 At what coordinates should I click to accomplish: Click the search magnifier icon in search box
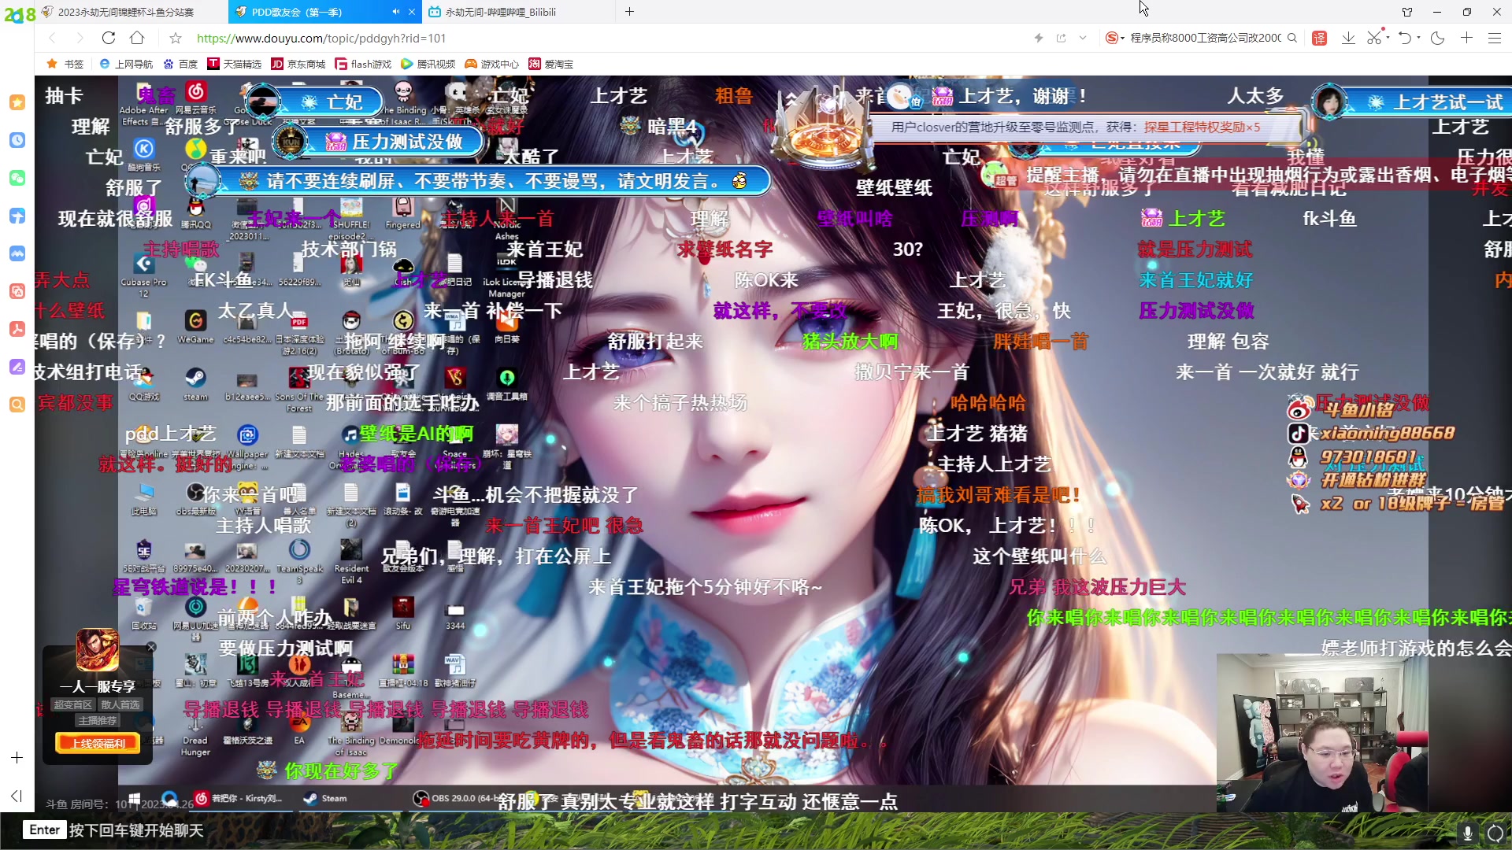pyautogui.click(x=1292, y=38)
